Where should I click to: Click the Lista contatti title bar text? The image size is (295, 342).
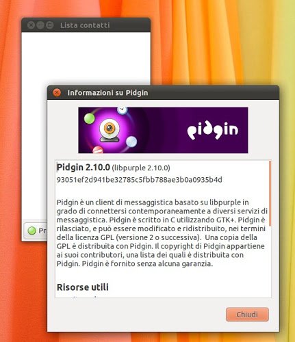point(85,25)
